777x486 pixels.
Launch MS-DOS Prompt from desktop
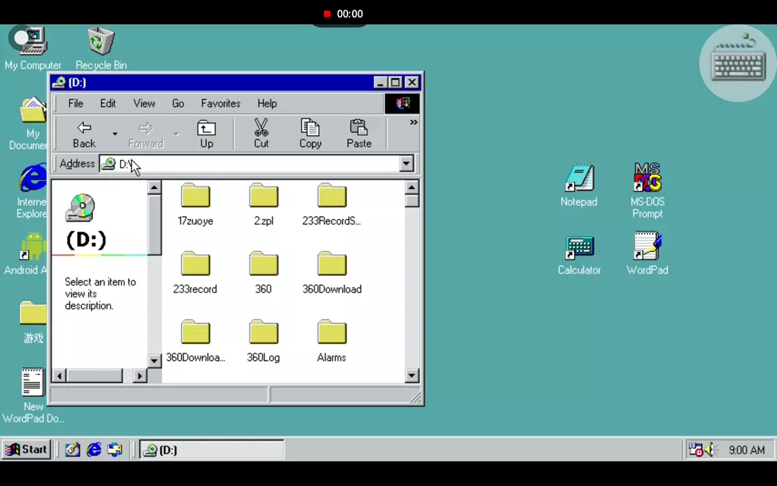point(647,189)
